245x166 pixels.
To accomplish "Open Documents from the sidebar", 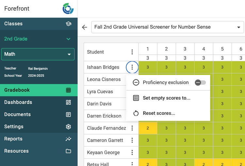I will [39, 115].
